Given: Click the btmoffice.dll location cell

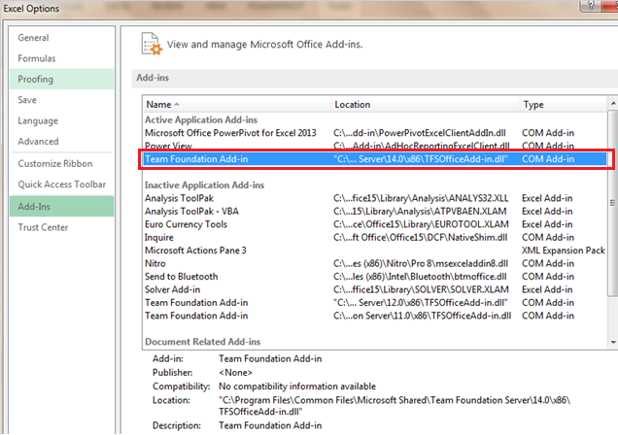Looking at the screenshot, I should coord(420,277).
